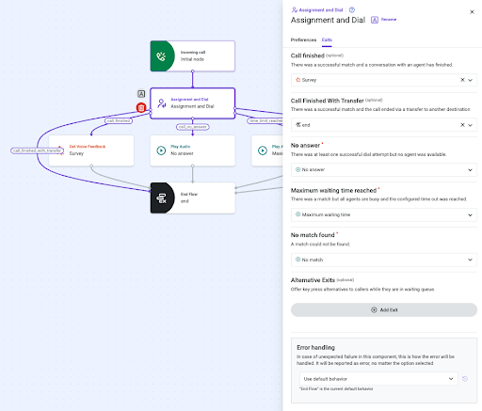482x411 pixels.
Task: Open the Use default behavior dropdown
Action: click(x=378, y=379)
